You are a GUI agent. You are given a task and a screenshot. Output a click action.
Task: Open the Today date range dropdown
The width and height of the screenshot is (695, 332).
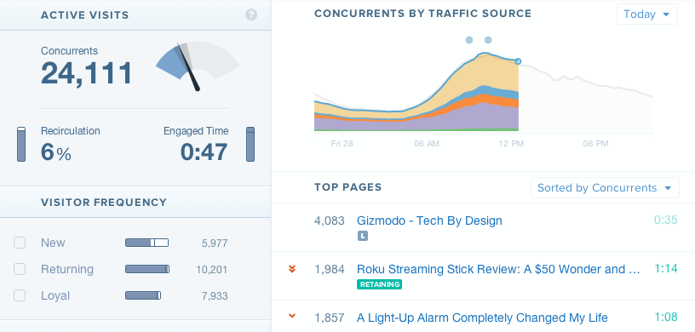(x=646, y=14)
